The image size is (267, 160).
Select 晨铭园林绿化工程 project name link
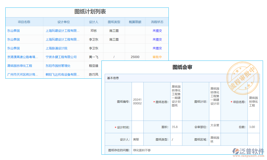[x=20, y=66]
